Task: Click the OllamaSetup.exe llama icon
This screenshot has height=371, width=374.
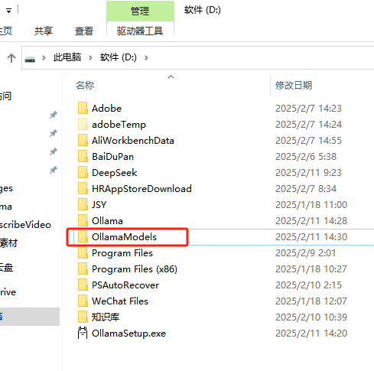Action: pyautogui.click(x=83, y=333)
